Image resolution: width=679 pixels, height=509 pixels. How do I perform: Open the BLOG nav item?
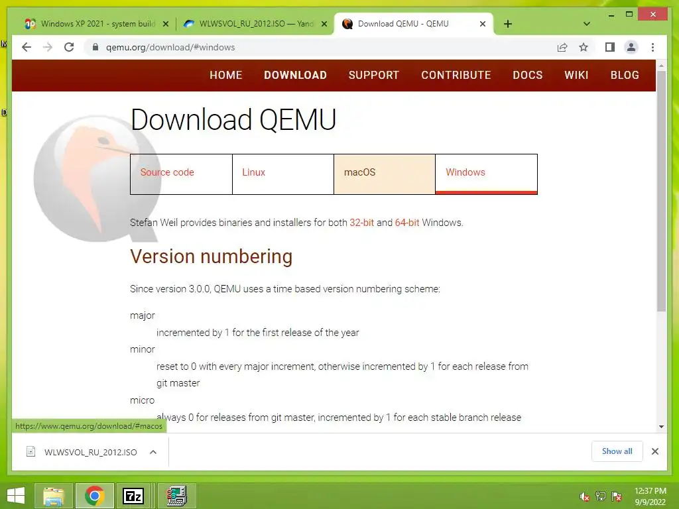click(625, 75)
